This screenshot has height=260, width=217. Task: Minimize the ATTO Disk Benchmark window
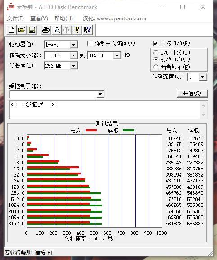click(162, 7)
